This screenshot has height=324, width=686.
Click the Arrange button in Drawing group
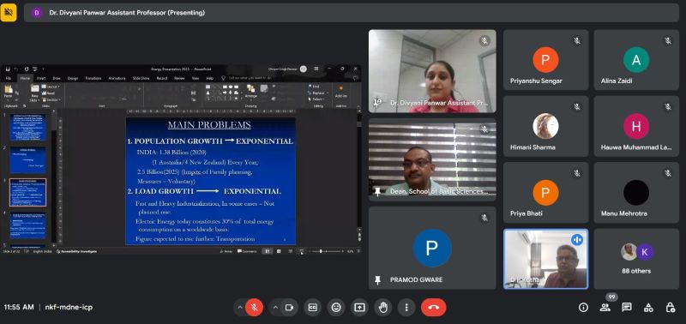[x=250, y=93]
